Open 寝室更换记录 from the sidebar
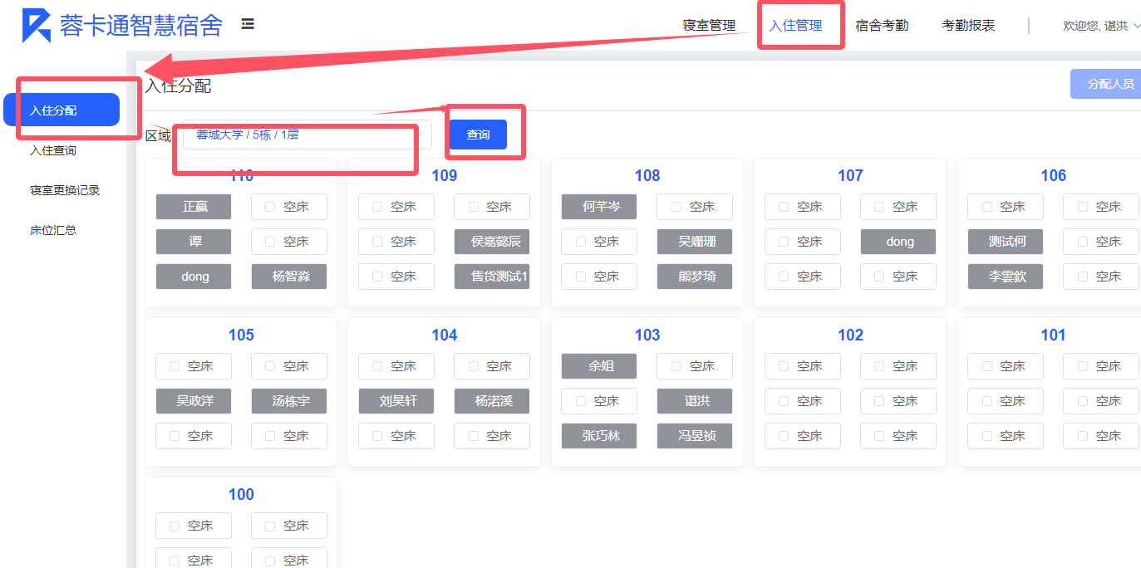Viewport: 1141px width, 568px height. click(65, 190)
